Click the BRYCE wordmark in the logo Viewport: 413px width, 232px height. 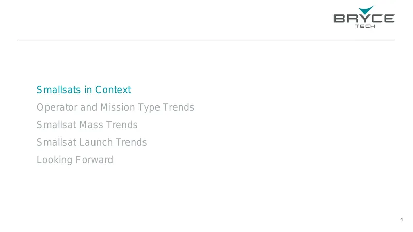pos(364,19)
